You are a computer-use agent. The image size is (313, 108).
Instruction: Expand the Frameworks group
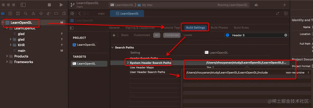pos(7,62)
